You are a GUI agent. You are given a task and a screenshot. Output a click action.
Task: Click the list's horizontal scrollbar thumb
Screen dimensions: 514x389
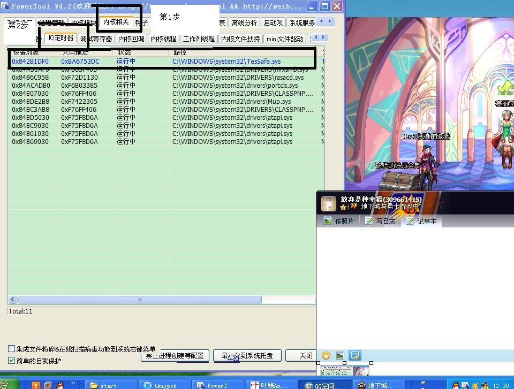coord(140,299)
